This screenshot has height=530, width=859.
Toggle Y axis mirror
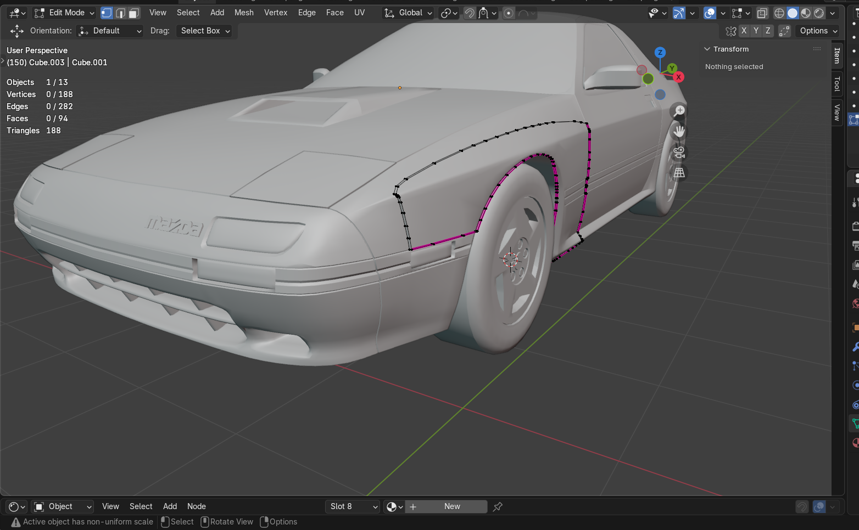tap(756, 31)
